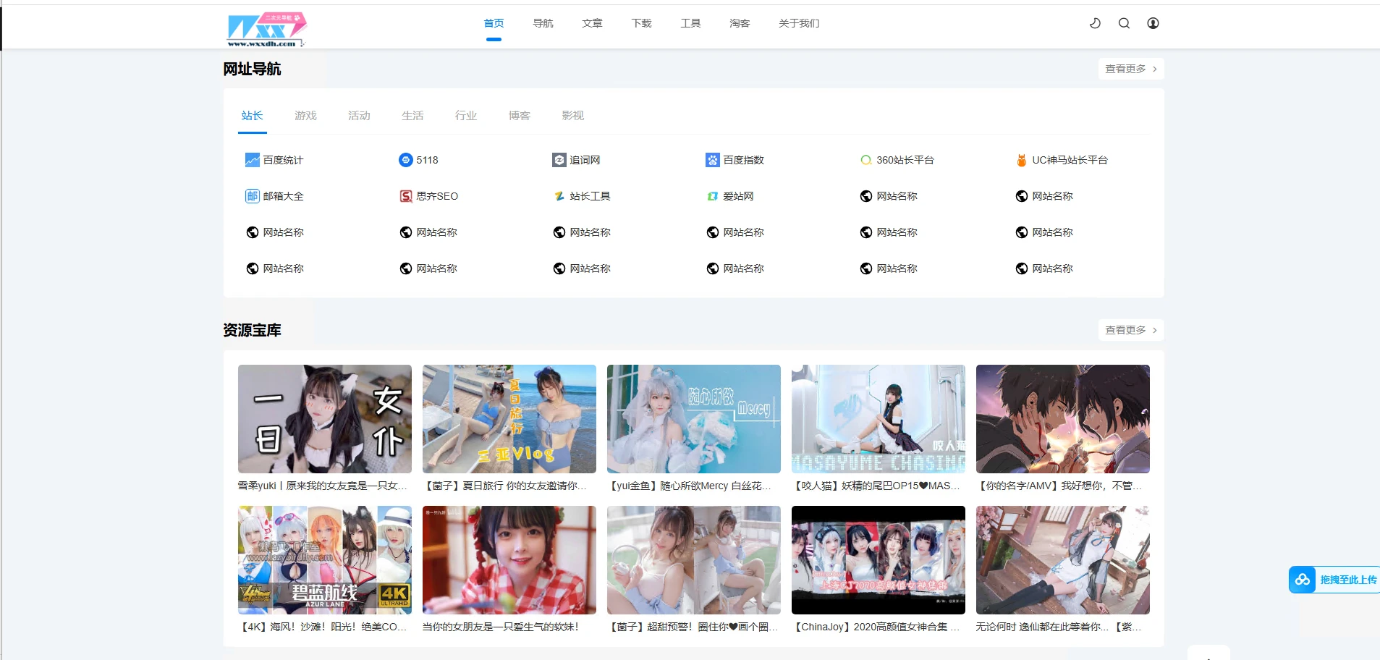Click the user account icon
The width and height of the screenshot is (1380, 660).
(1153, 23)
